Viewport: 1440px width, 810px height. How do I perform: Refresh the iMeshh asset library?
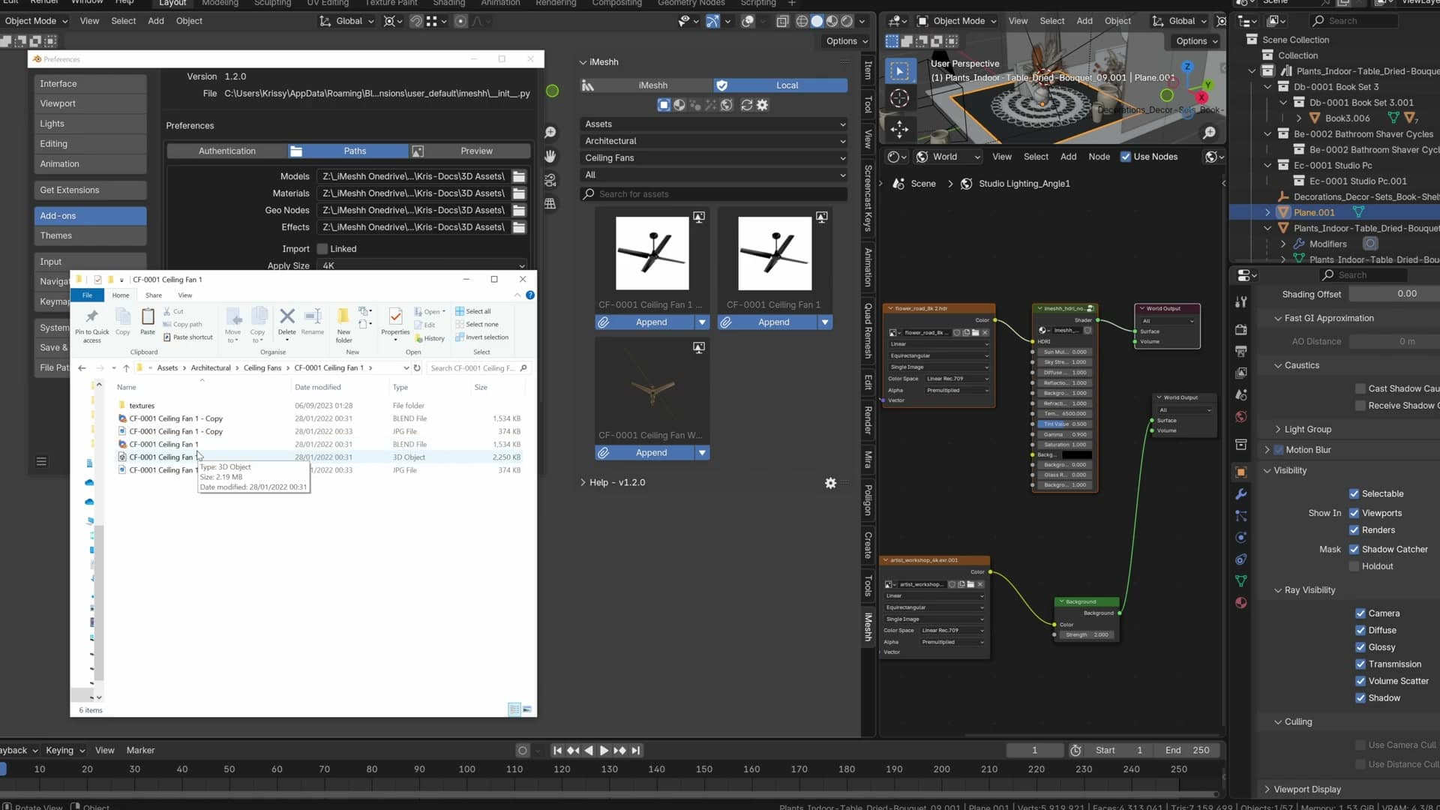[746, 105]
